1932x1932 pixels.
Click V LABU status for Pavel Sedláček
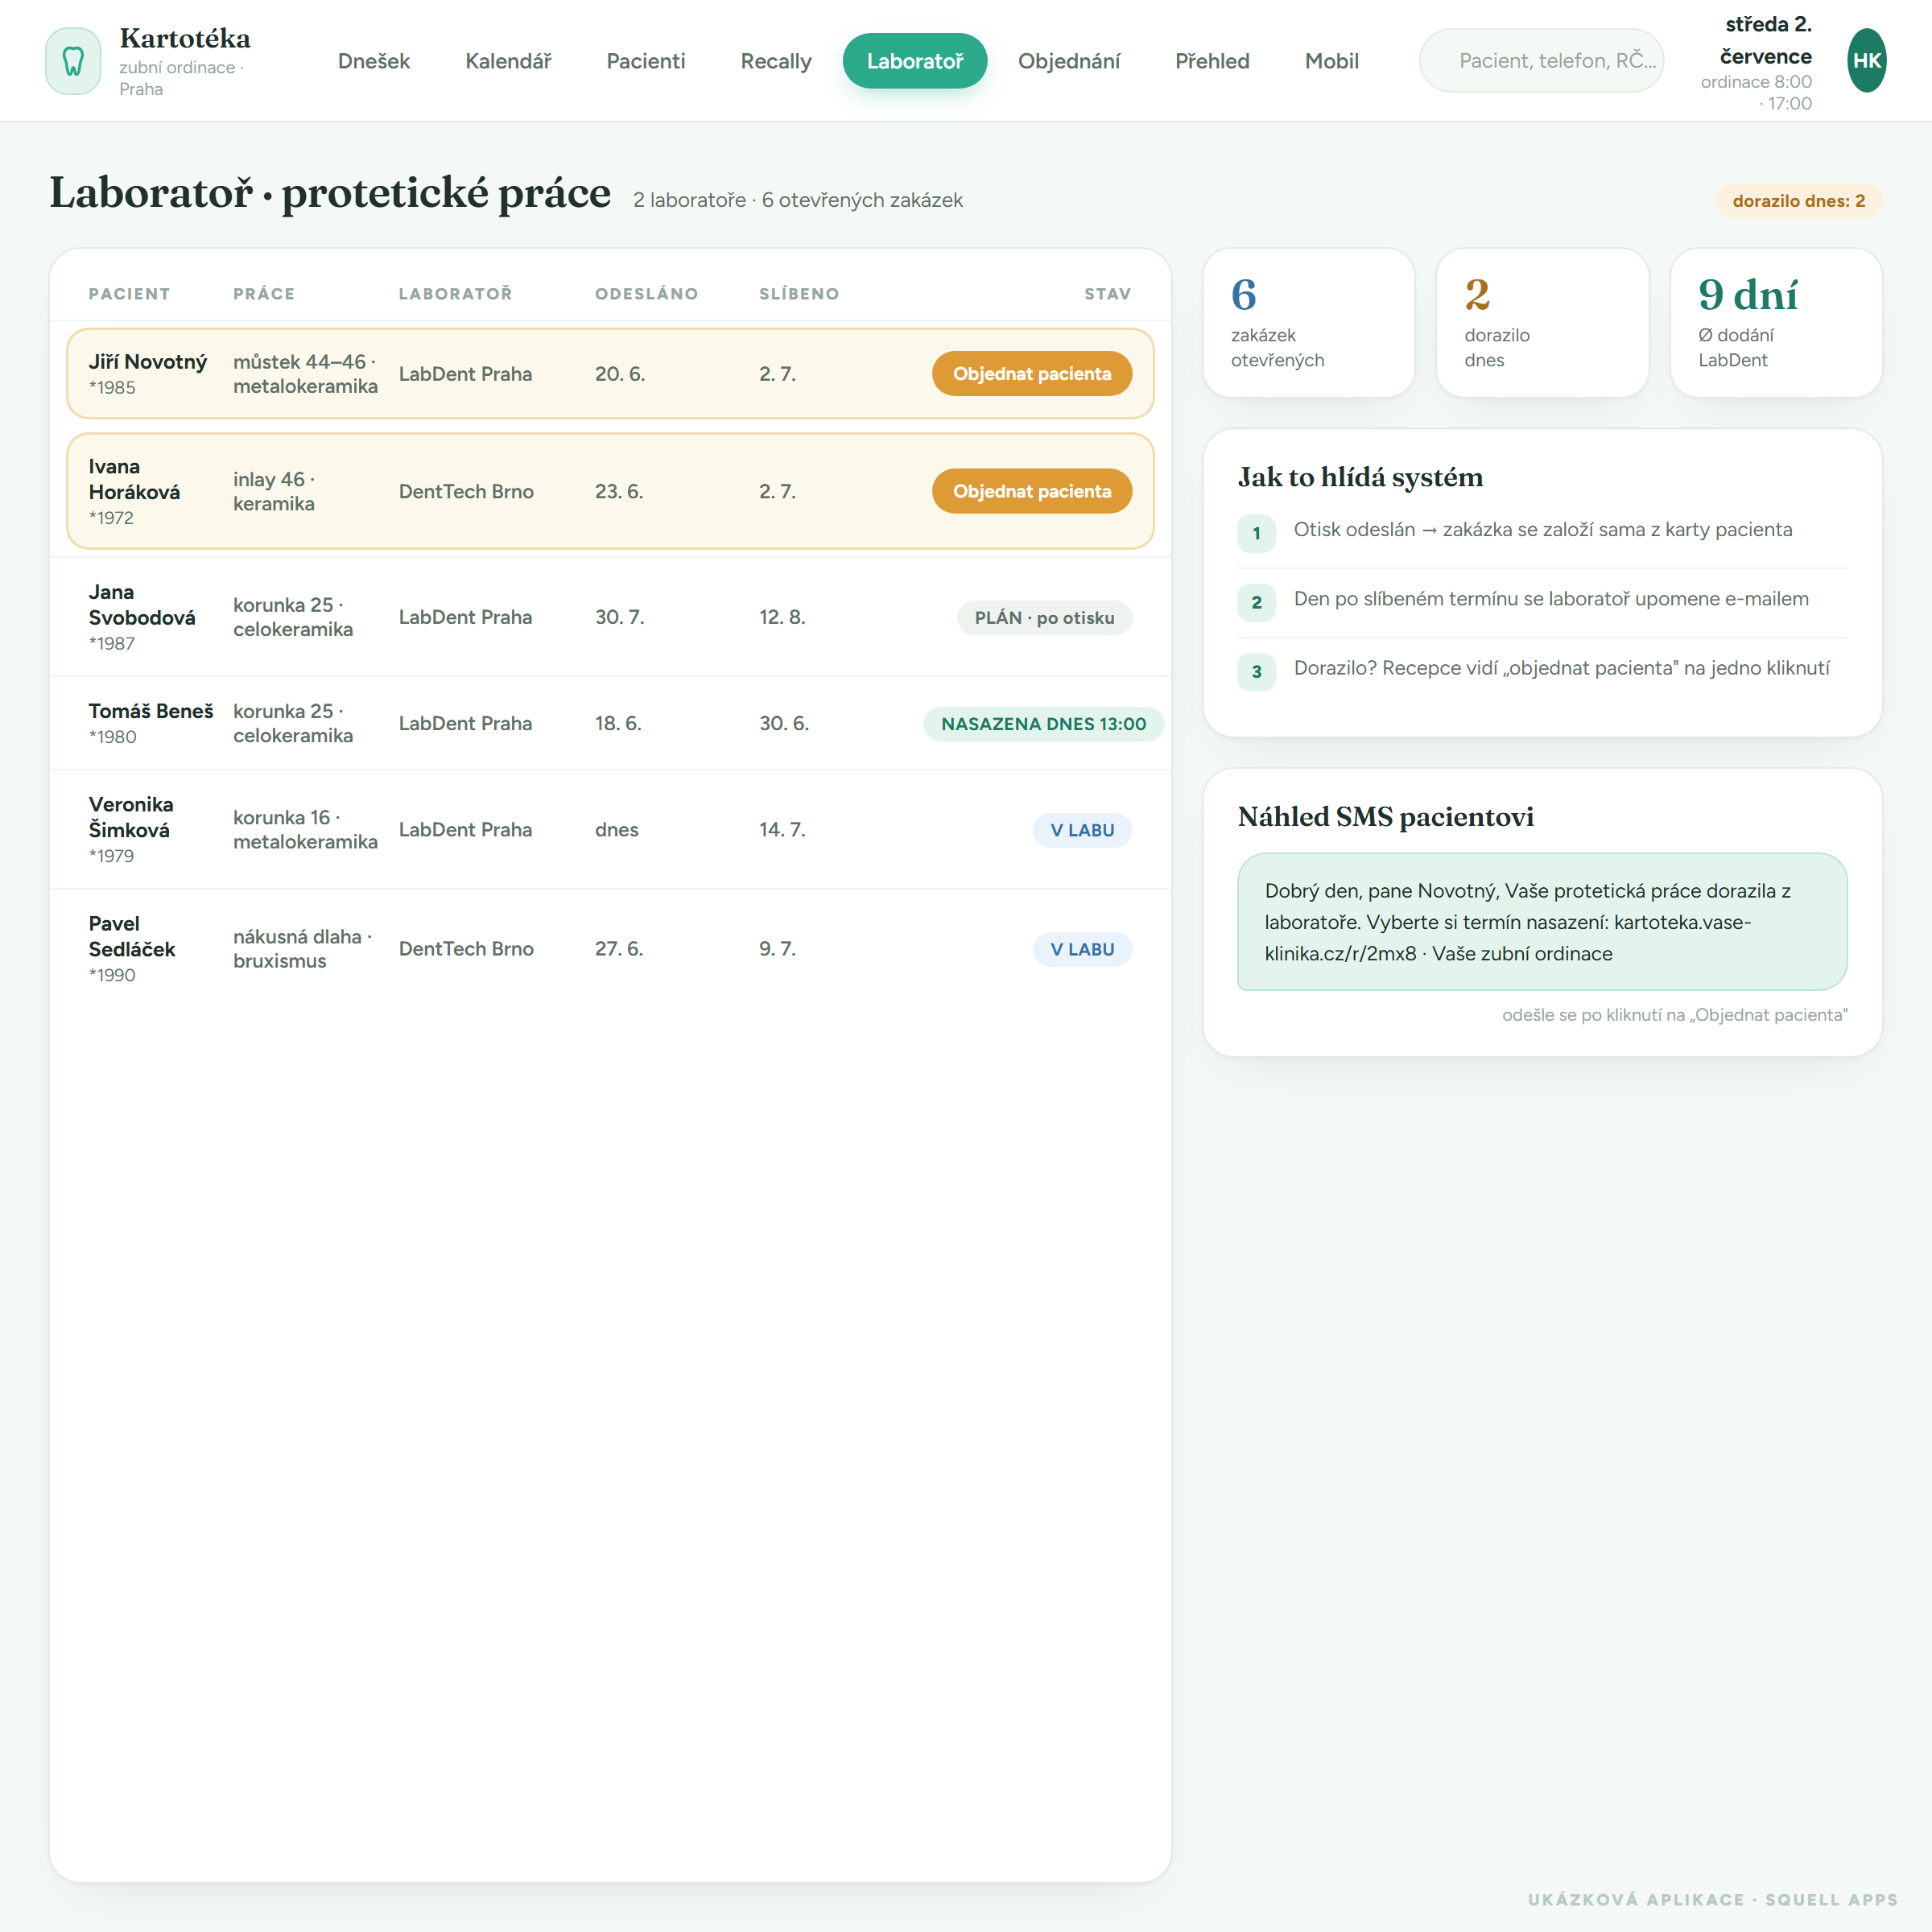(1082, 949)
